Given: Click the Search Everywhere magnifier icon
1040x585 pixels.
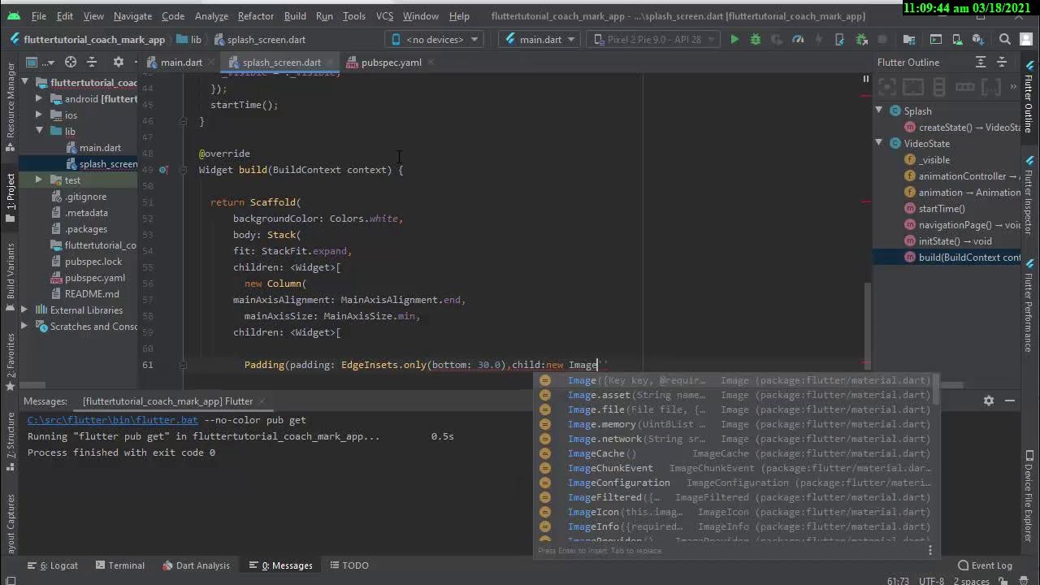Looking at the screenshot, I should click(1005, 39).
